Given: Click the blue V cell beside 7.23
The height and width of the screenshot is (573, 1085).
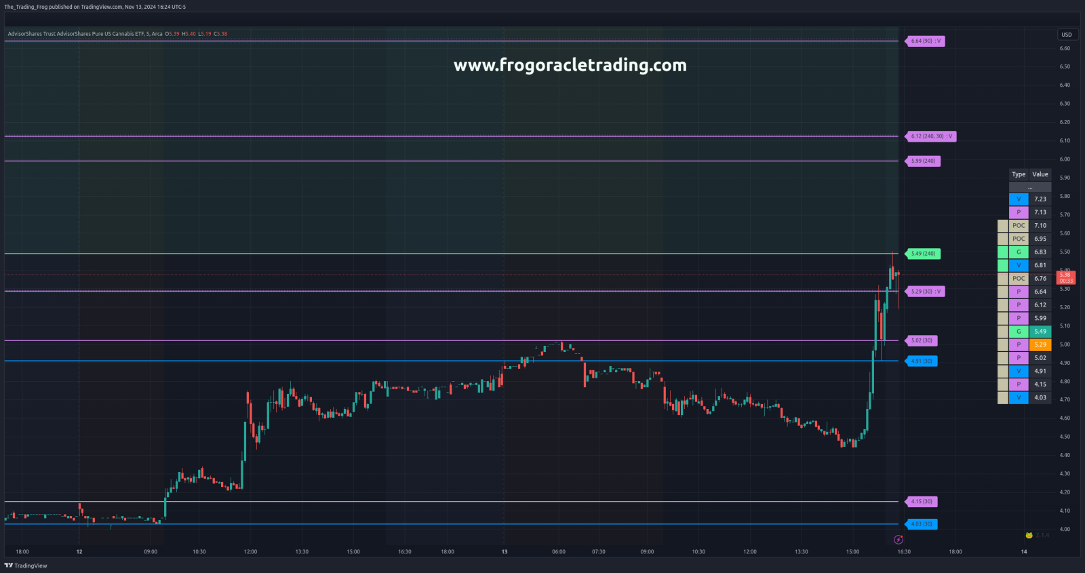Looking at the screenshot, I should 1019,199.
